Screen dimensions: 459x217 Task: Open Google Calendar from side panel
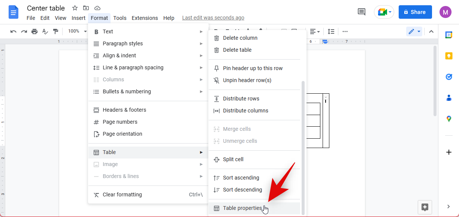[449, 35]
